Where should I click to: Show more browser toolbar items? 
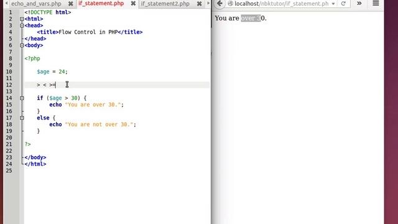359,4
